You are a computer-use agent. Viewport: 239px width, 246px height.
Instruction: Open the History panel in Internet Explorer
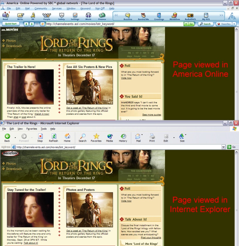(x=123, y=138)
